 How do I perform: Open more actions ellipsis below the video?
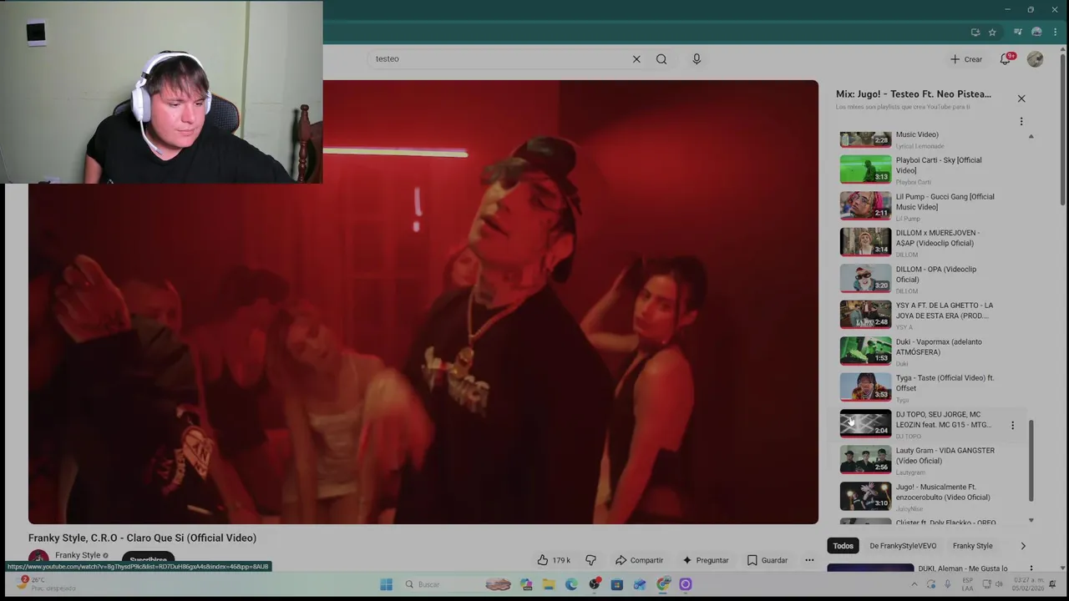[x=809, y=560]
